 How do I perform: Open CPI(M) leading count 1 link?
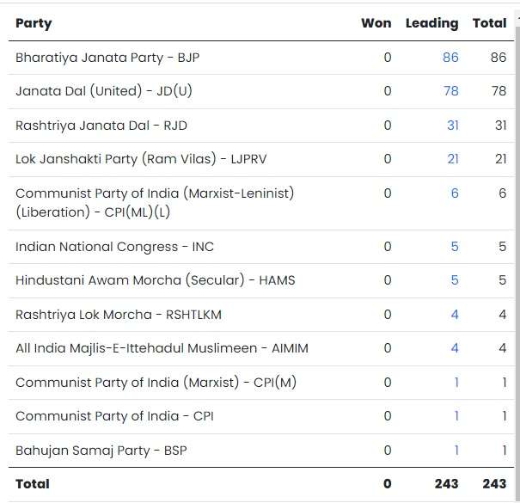[x=456, y=383]
